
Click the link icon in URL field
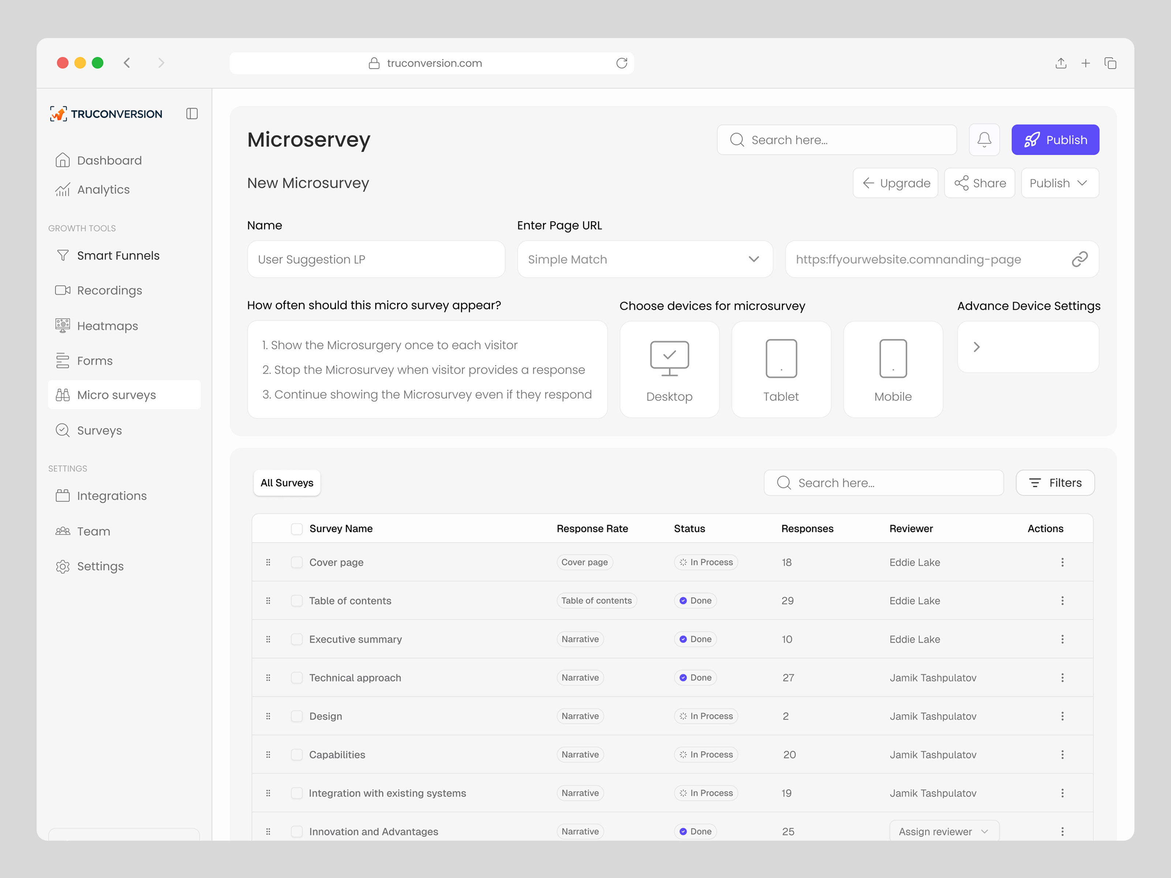click(x=1080, y=259)
